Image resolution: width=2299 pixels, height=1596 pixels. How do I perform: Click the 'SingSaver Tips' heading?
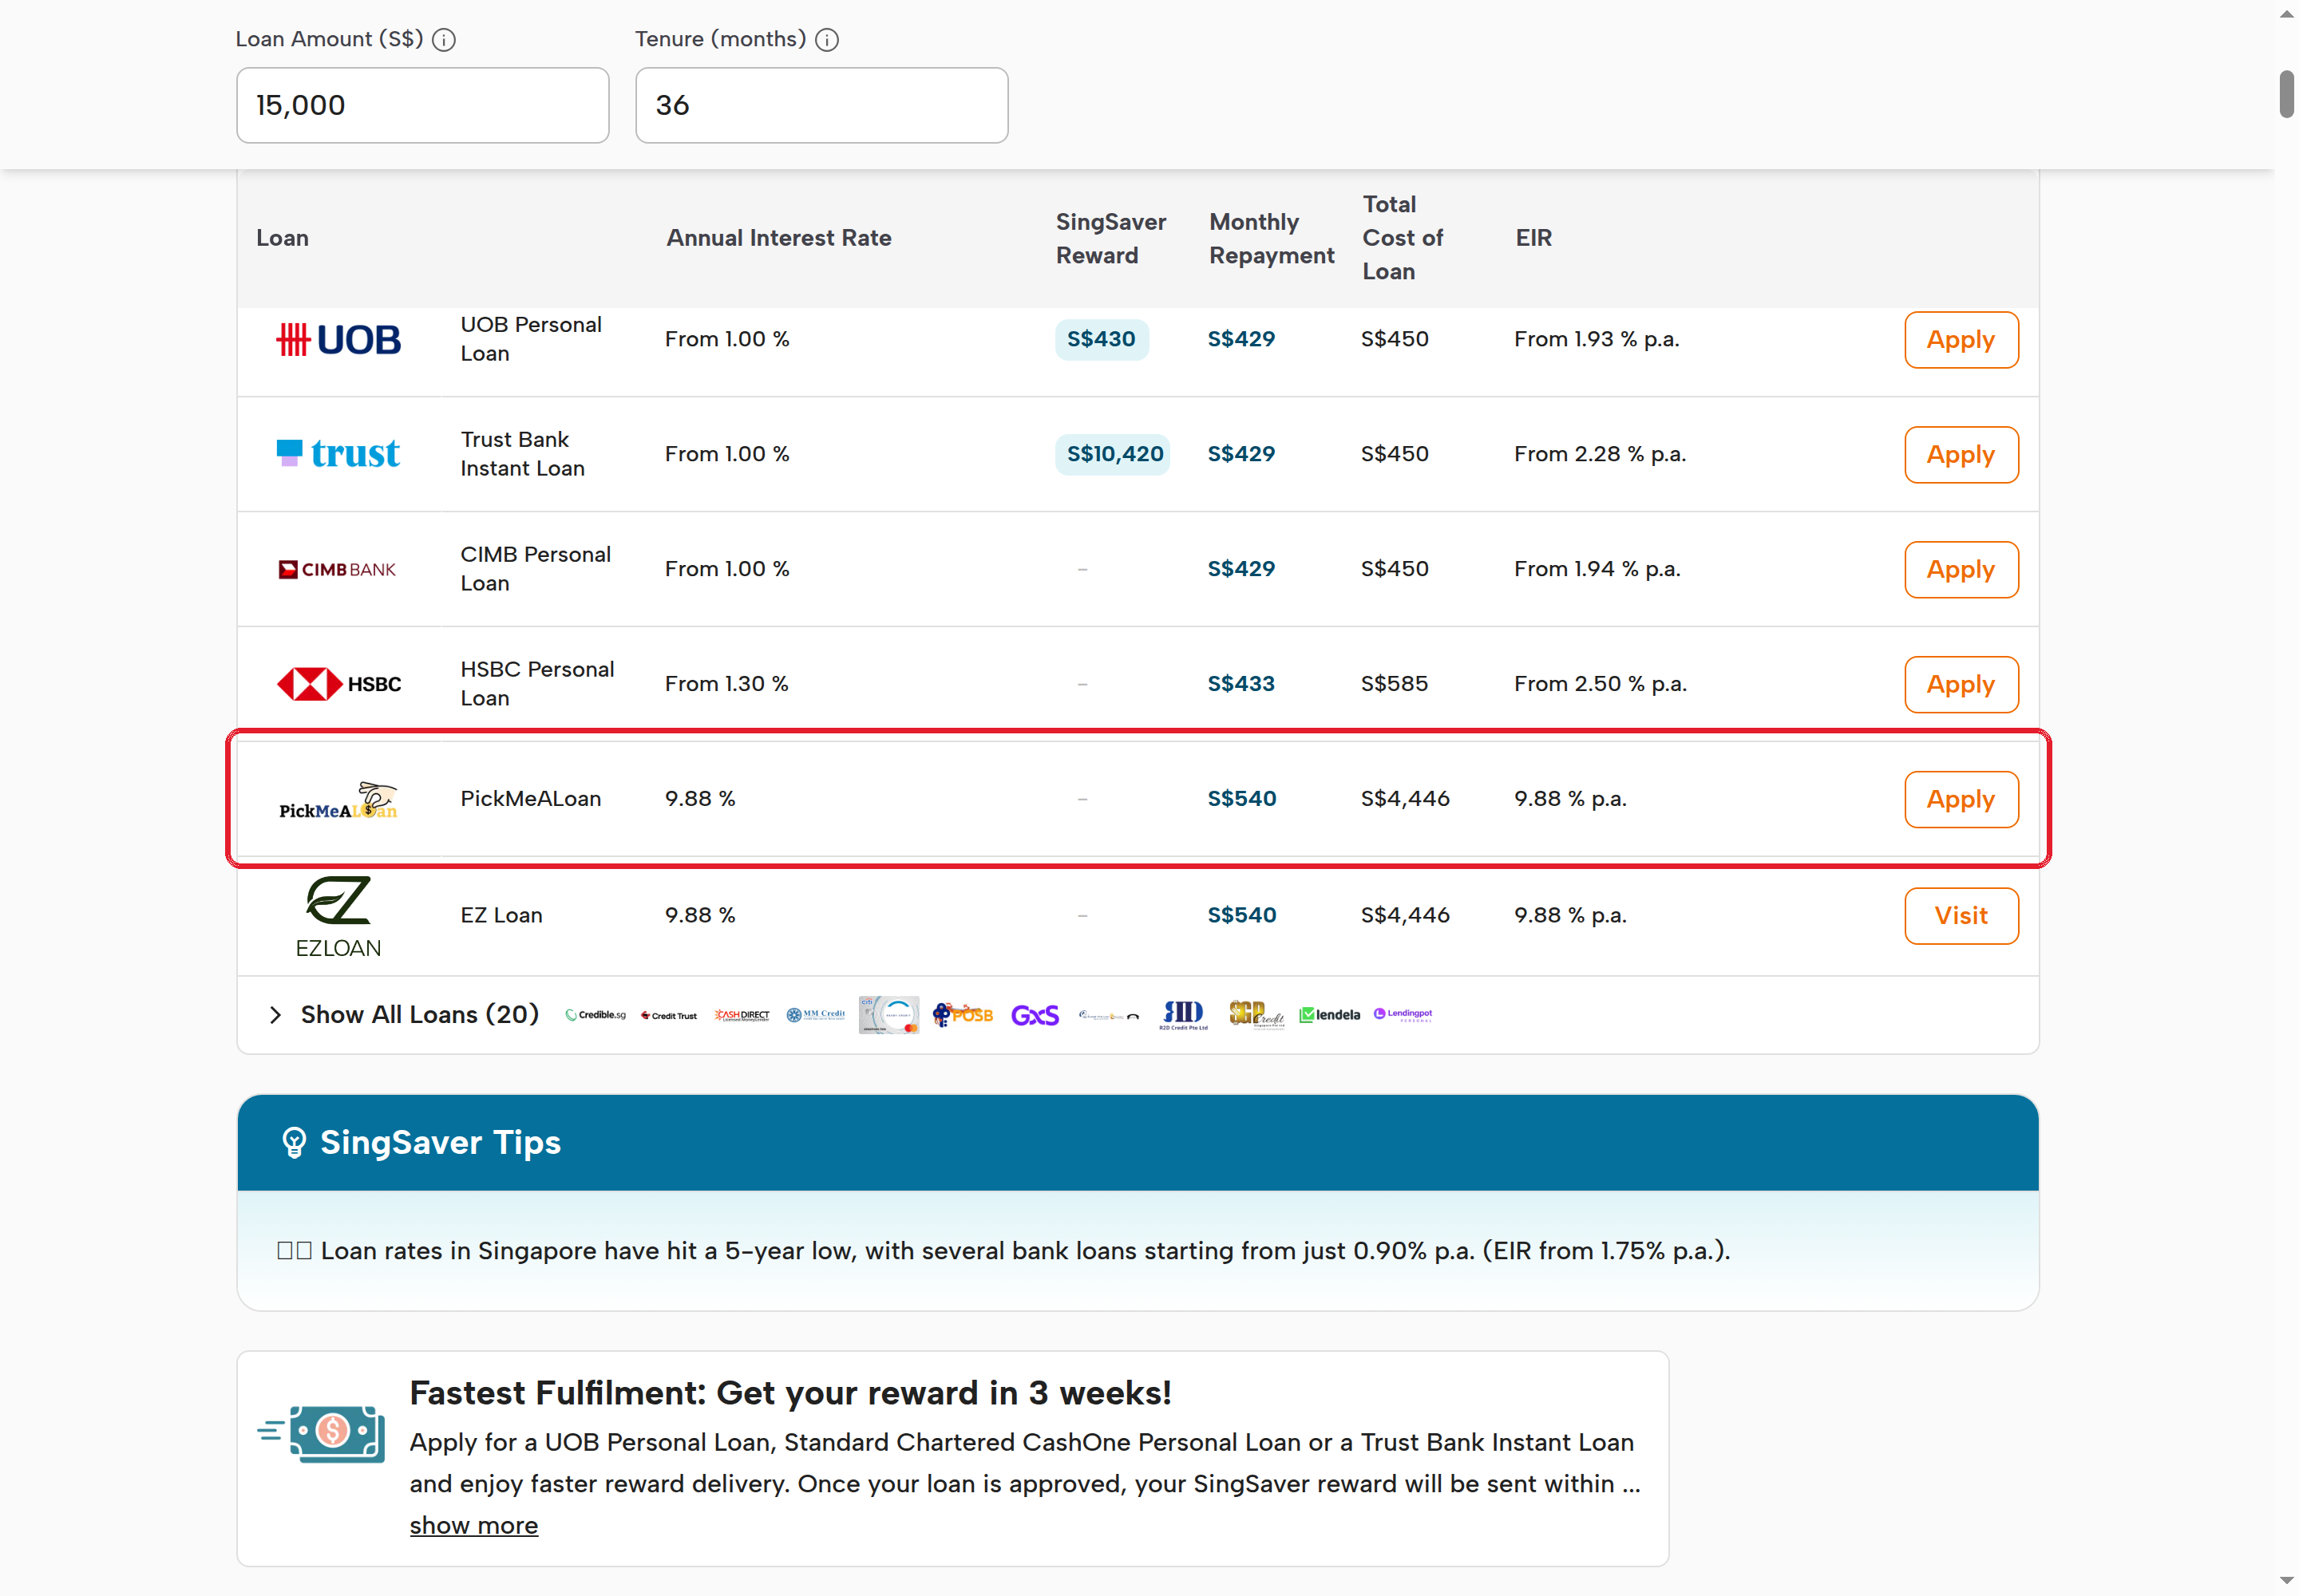click(440, 1143)
